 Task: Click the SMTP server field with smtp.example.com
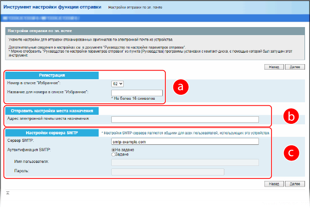pyautogui.click(x=185, y=142)
